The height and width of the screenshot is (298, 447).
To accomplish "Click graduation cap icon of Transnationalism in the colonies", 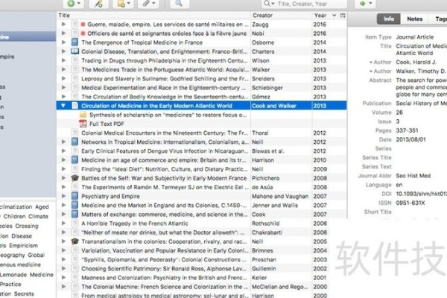I will tap(74, 241).
